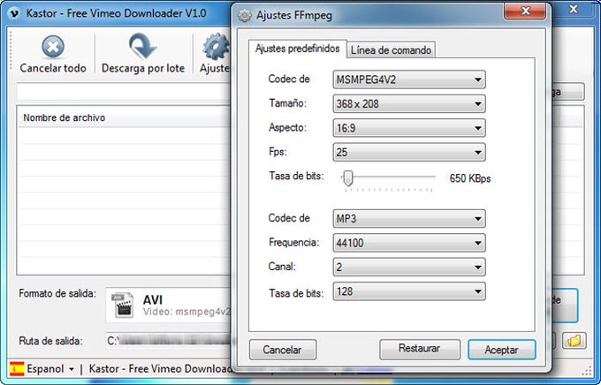Select the Ajustes predefinidos tab

(298, 49)
